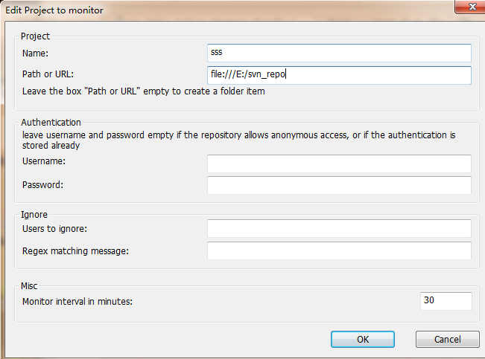Select the Username input field
This screenshot has height=359, width=485.
click(339, 164)
